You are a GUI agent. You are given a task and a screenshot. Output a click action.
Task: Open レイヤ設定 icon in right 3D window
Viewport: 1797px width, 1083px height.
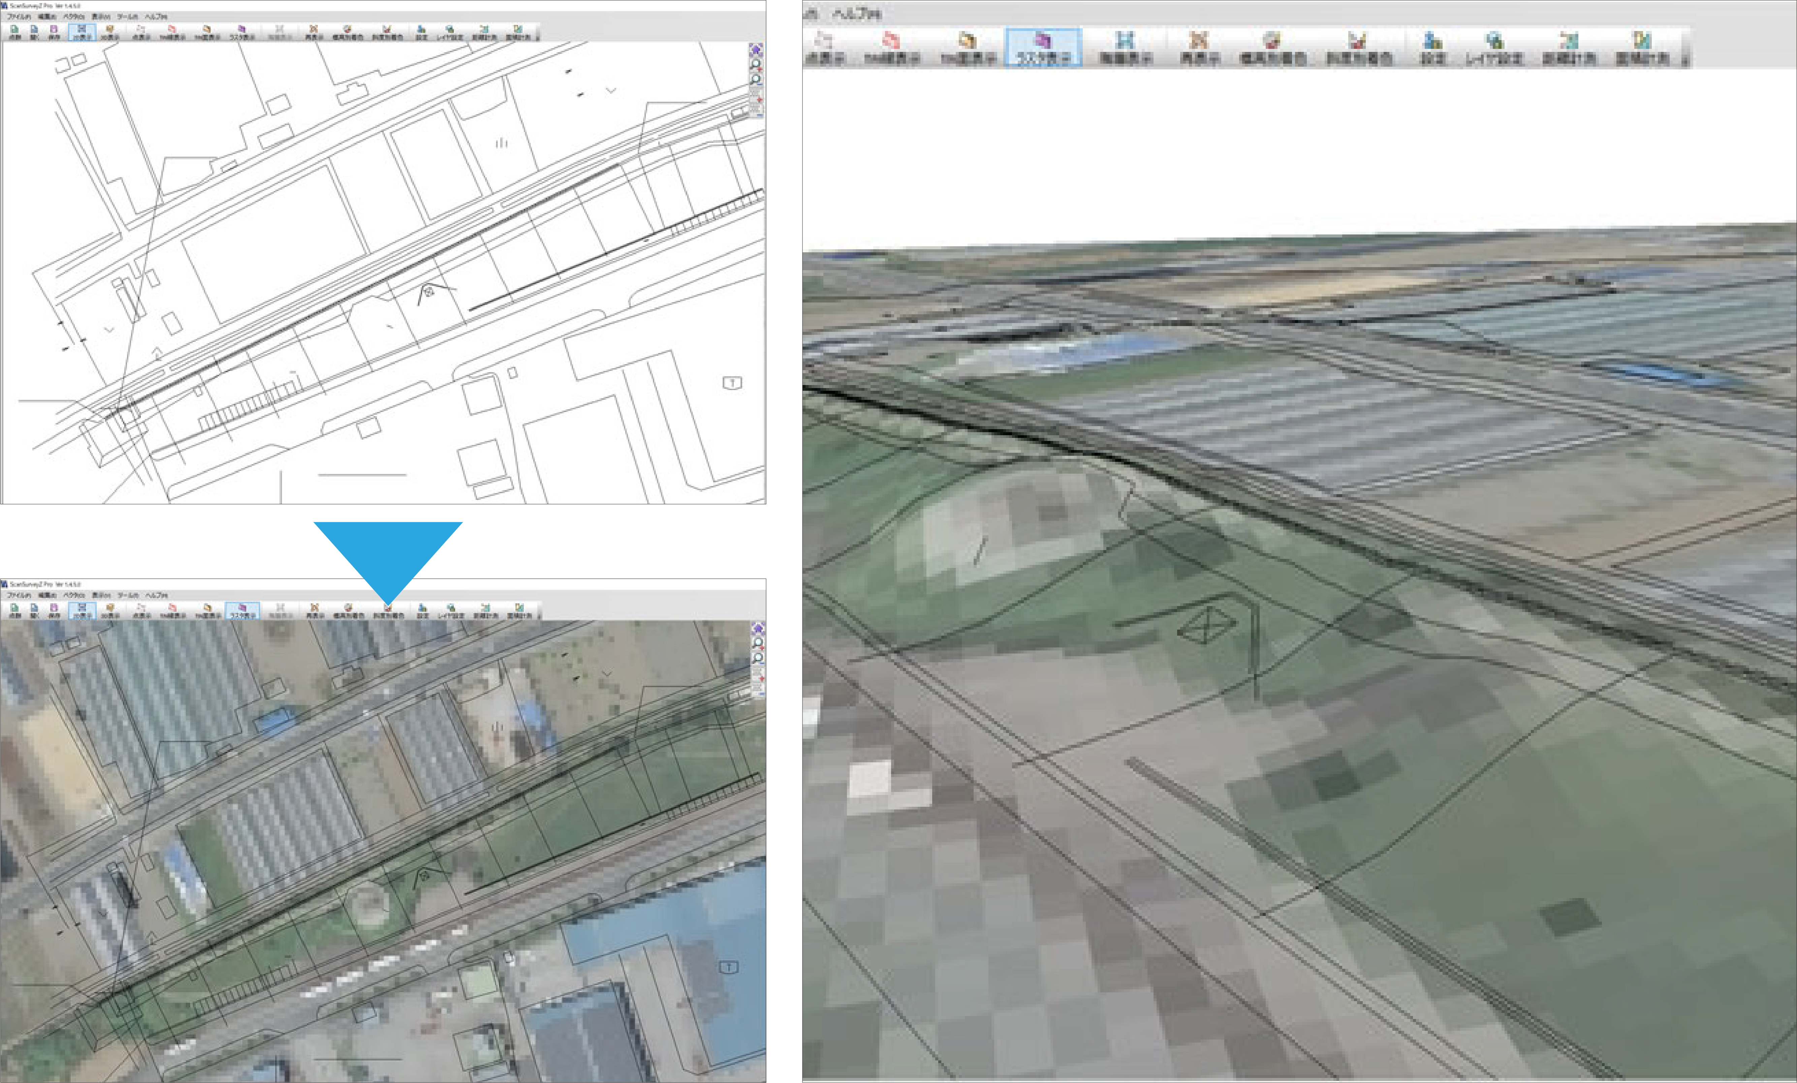point(1494,48)
